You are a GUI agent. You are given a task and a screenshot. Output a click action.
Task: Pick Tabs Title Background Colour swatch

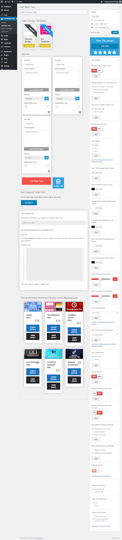point(97,172)
